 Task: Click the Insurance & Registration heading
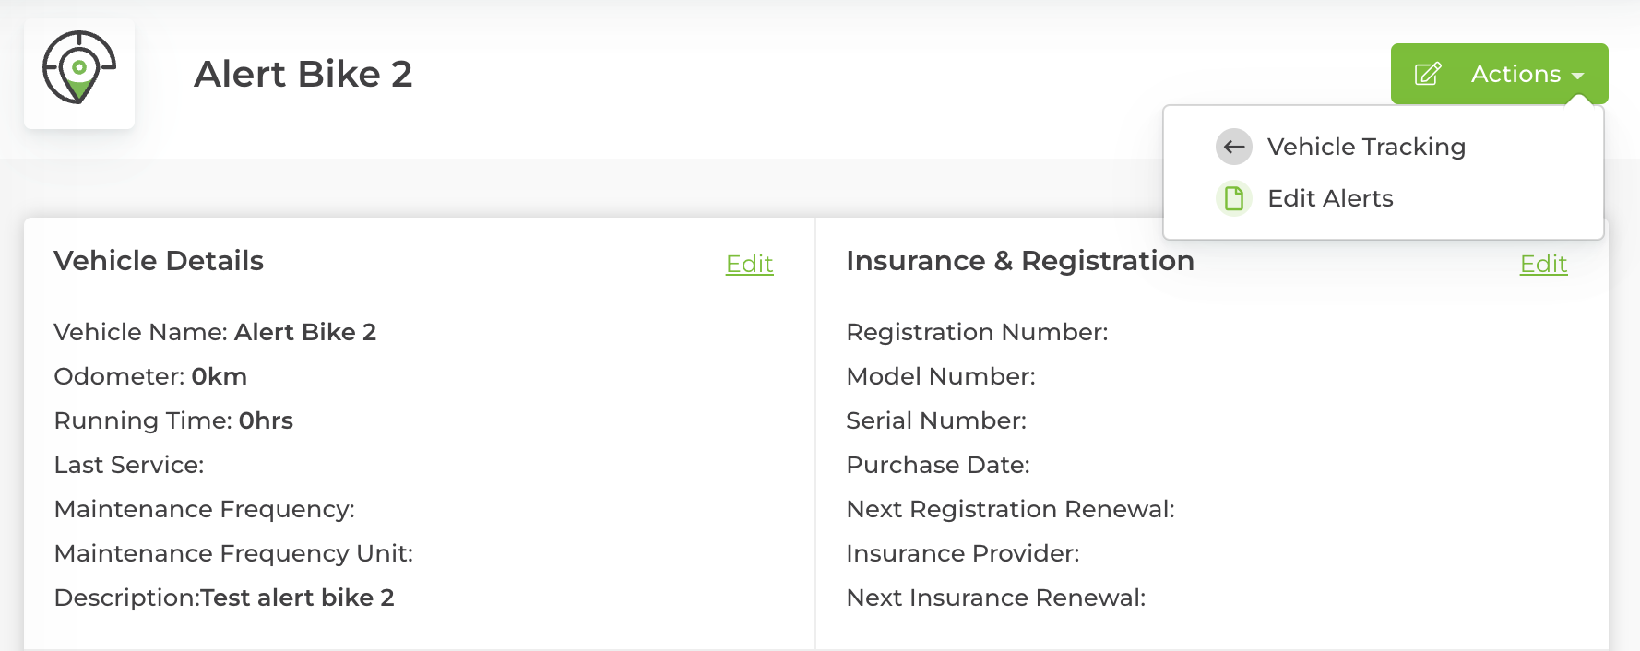[x=1019, y=261]
